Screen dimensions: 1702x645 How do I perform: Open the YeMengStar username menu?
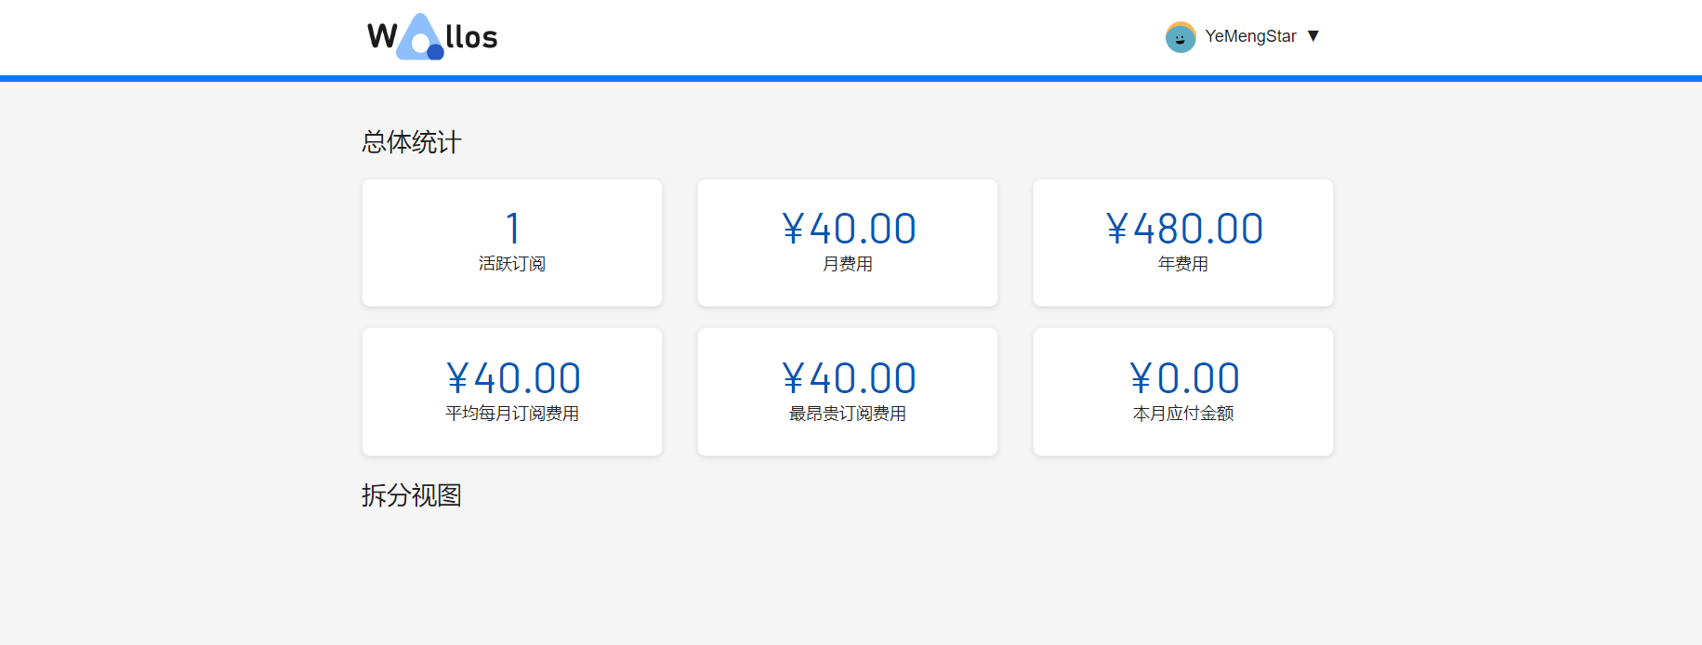1250,36
